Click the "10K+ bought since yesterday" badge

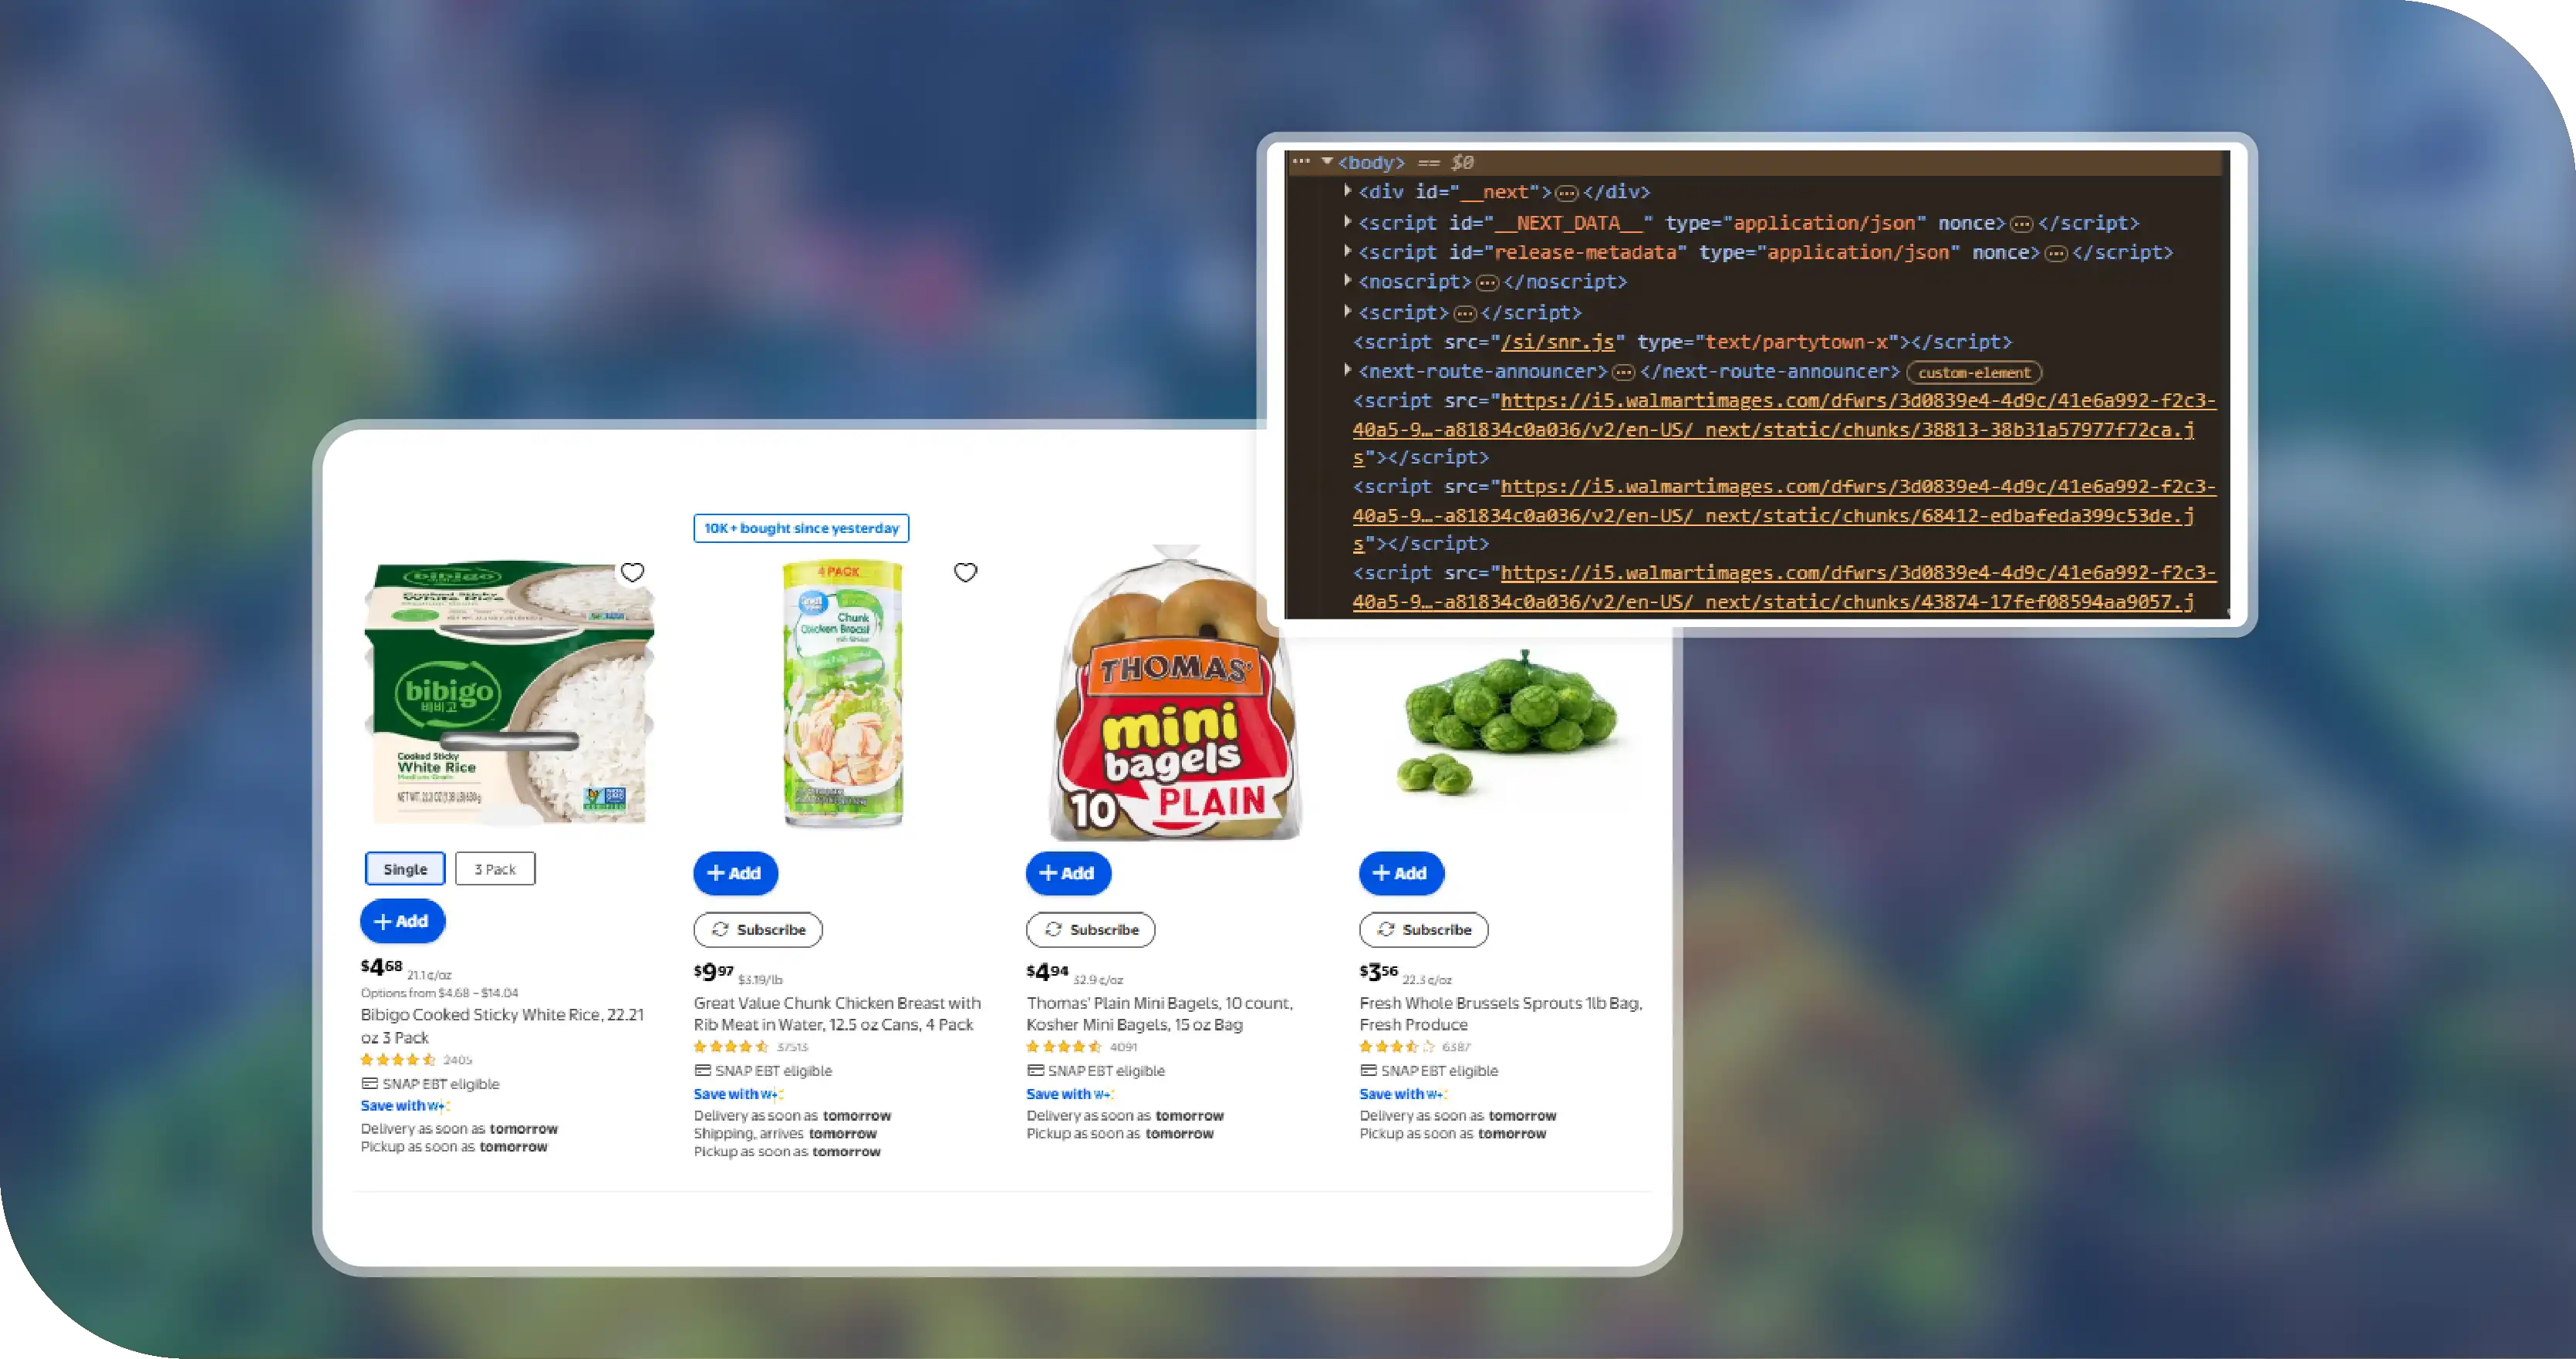801,528
